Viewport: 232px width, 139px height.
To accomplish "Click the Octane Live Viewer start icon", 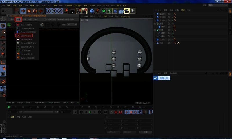I will click(9, 25).
